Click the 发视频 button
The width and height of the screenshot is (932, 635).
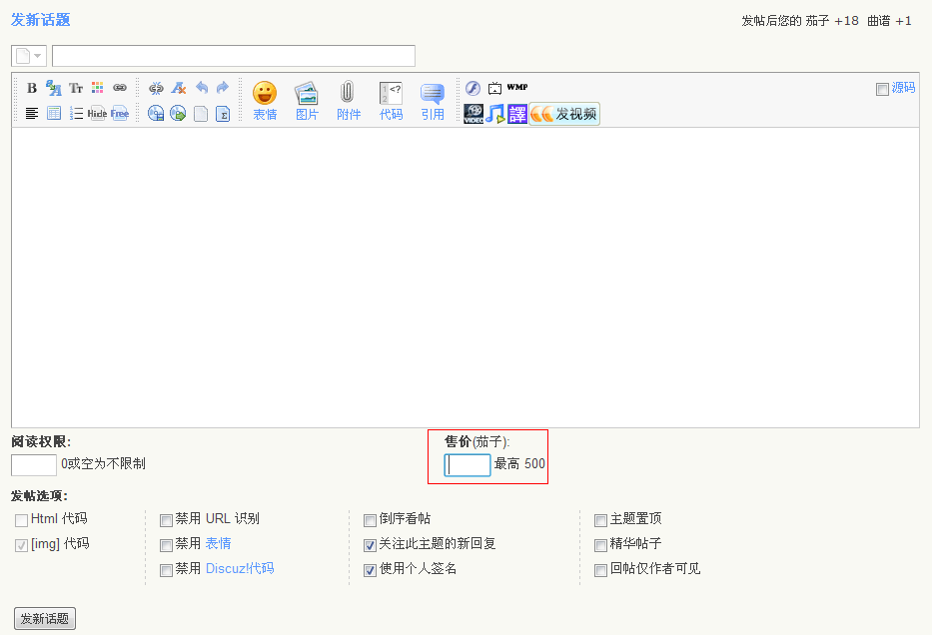(564, 114)
